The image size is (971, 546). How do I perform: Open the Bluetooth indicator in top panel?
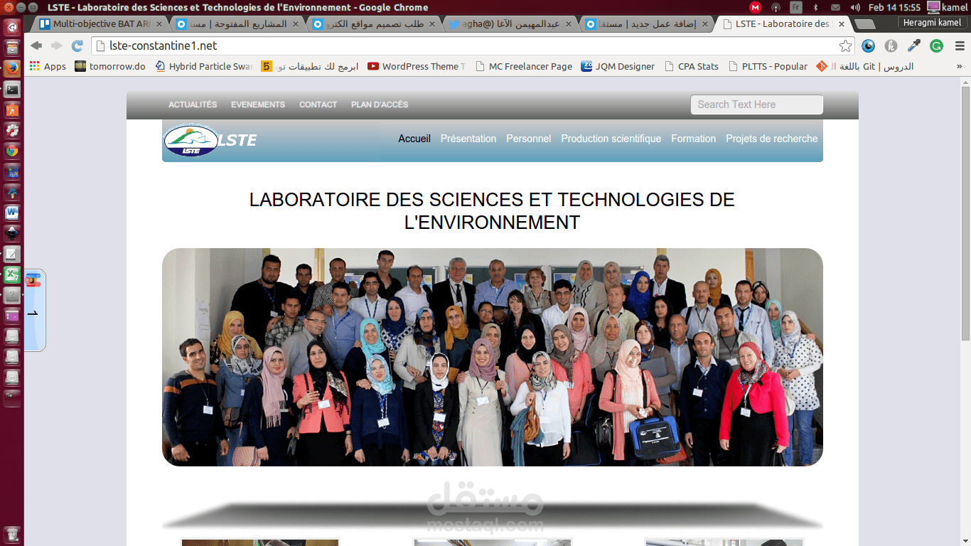coord(815,7)
